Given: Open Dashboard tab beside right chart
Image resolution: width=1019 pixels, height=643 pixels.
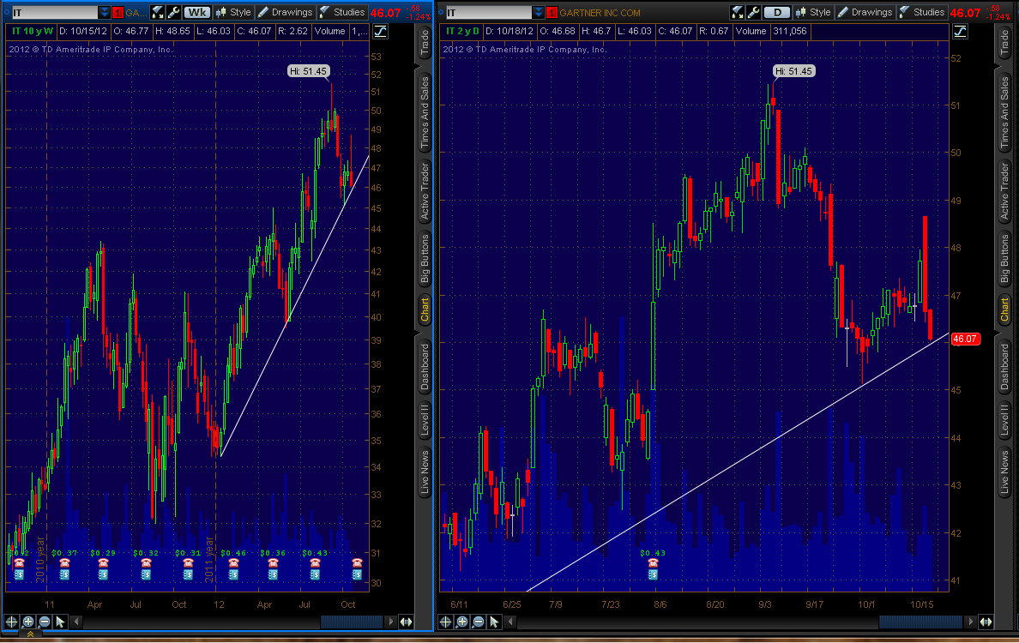Looking at the screenshot, I should [1004, 366].
